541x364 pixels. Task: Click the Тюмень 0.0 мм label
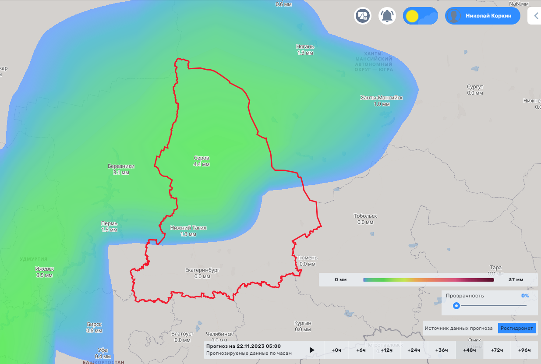308,261
